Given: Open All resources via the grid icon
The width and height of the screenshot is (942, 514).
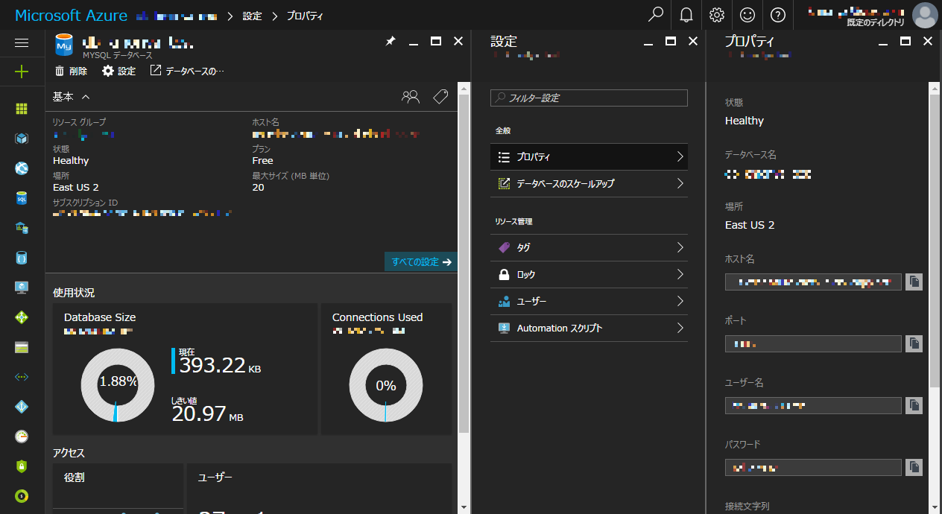Looking at the screenshot, I should click(22, 109).
